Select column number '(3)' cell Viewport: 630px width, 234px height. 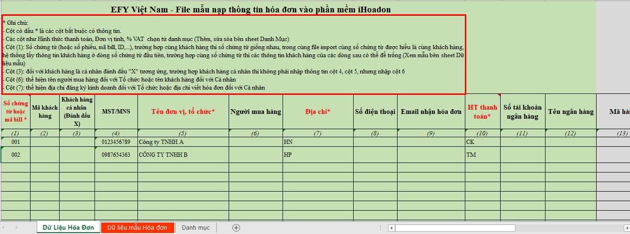[x=77, y=133]
